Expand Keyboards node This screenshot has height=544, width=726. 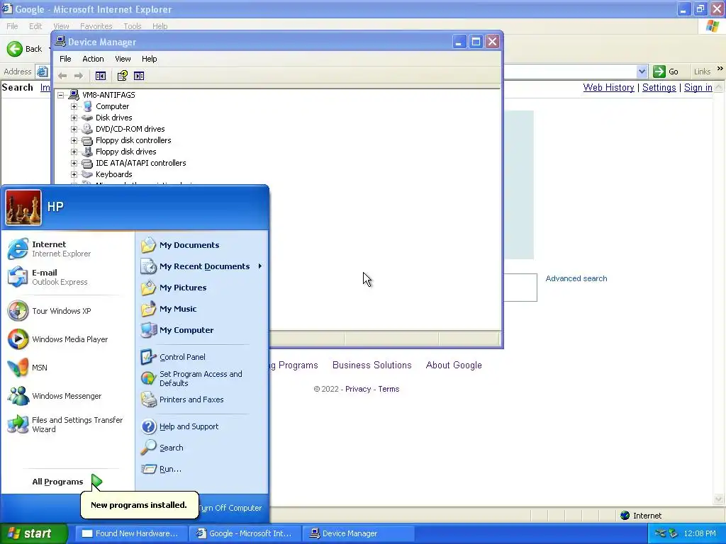(74, 174)
